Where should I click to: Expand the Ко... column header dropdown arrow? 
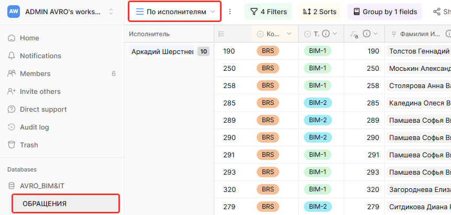tap(289, 34)
